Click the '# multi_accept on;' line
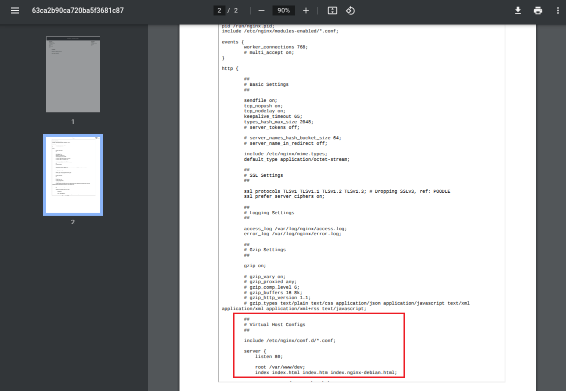This screenshot has height=391, width=566. point(269,52)
